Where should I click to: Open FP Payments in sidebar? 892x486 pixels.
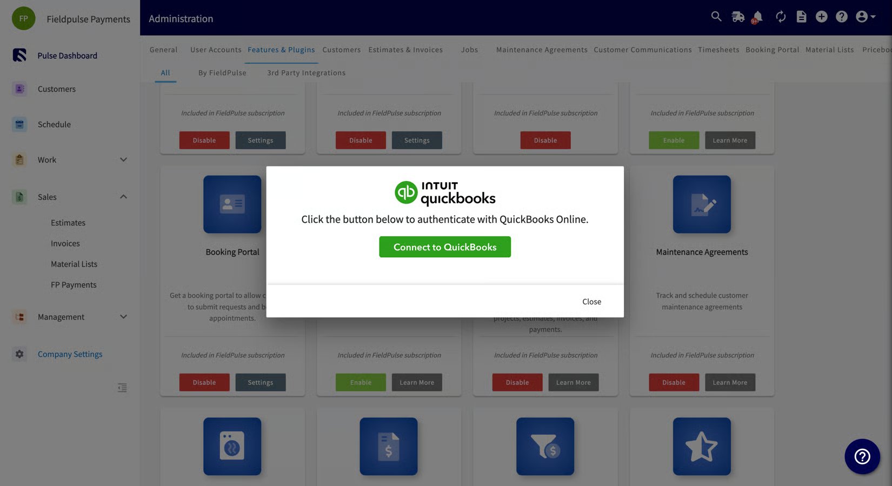(74, 285)
